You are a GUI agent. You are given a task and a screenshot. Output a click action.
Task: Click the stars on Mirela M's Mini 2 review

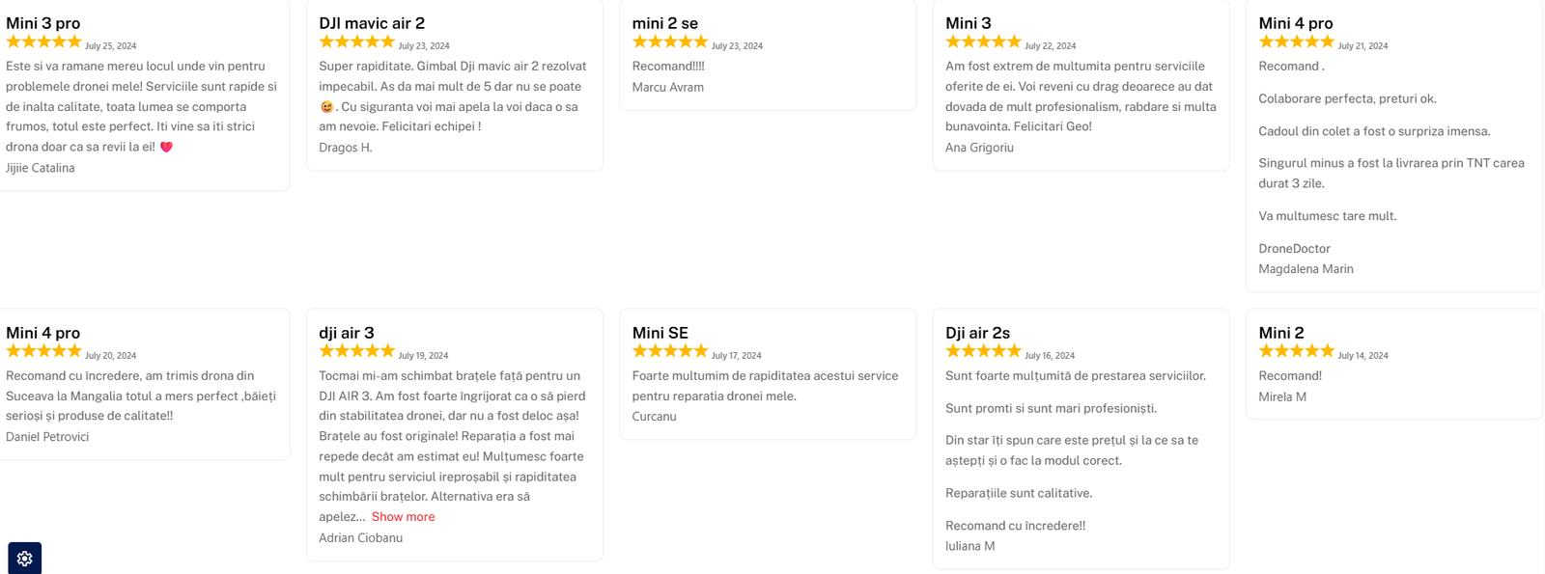click(x=1296, y=351)
